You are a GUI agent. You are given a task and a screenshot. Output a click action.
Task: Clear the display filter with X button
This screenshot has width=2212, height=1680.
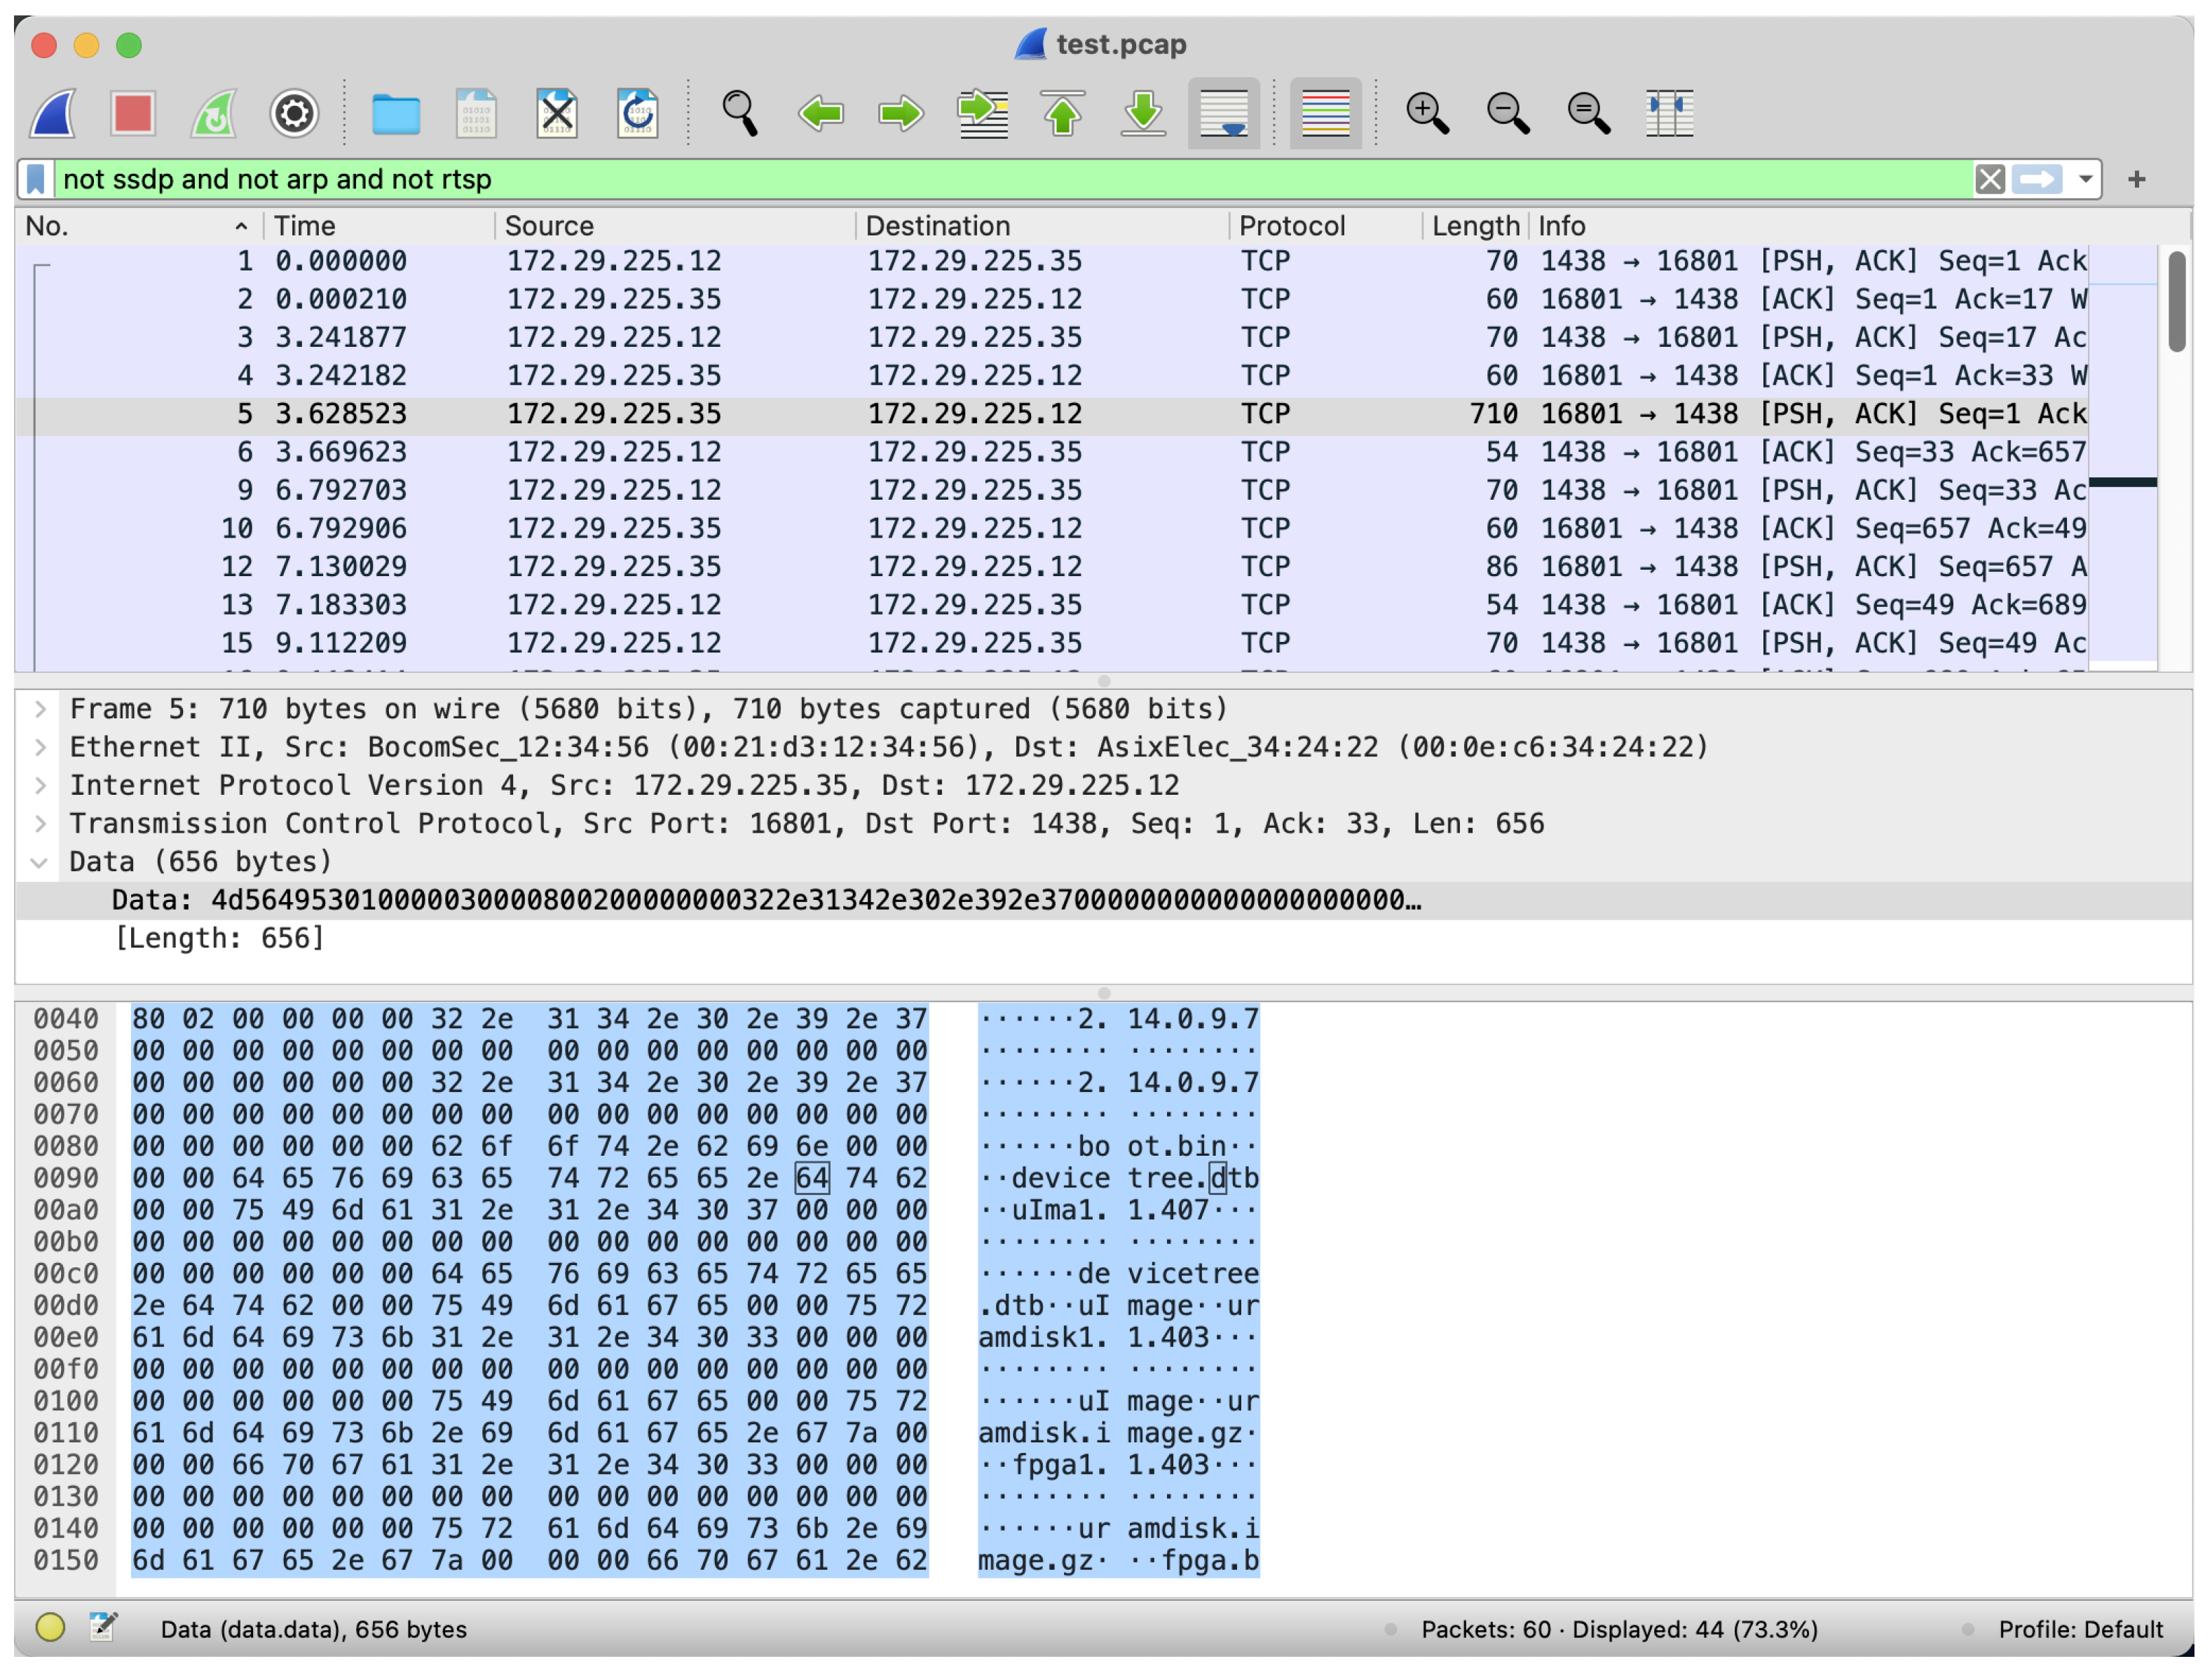(1989, 179)
